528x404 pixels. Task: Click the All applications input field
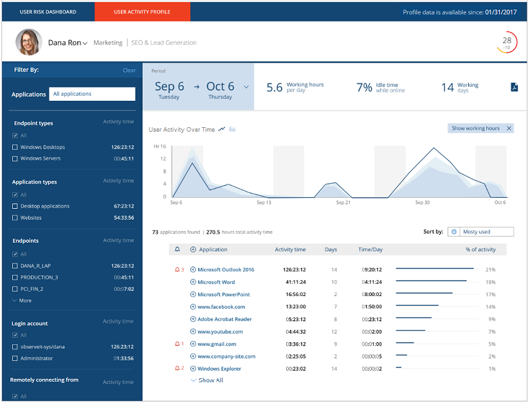93,94
